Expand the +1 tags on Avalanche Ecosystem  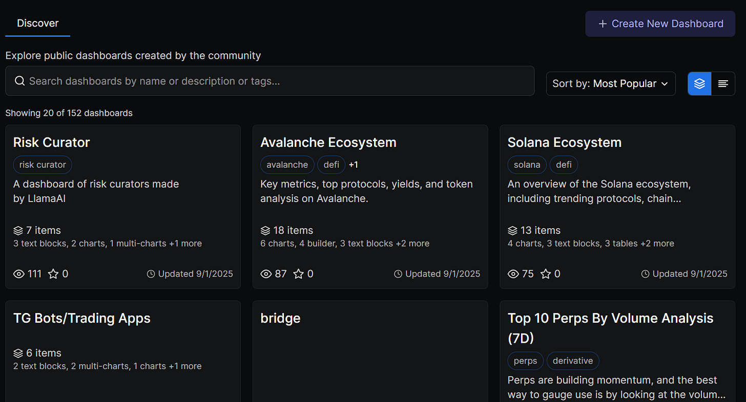click(353, 165)
